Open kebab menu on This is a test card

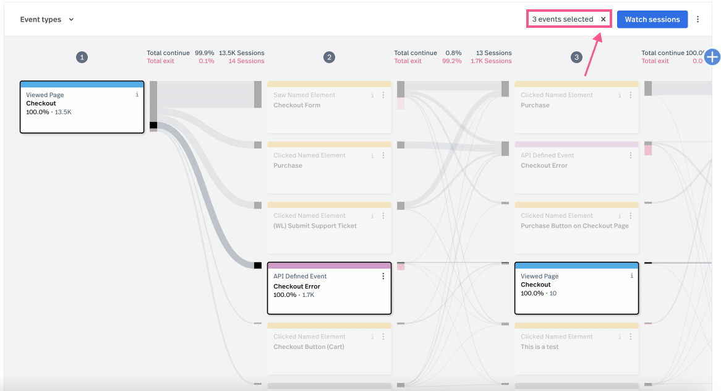pos(631,337)
